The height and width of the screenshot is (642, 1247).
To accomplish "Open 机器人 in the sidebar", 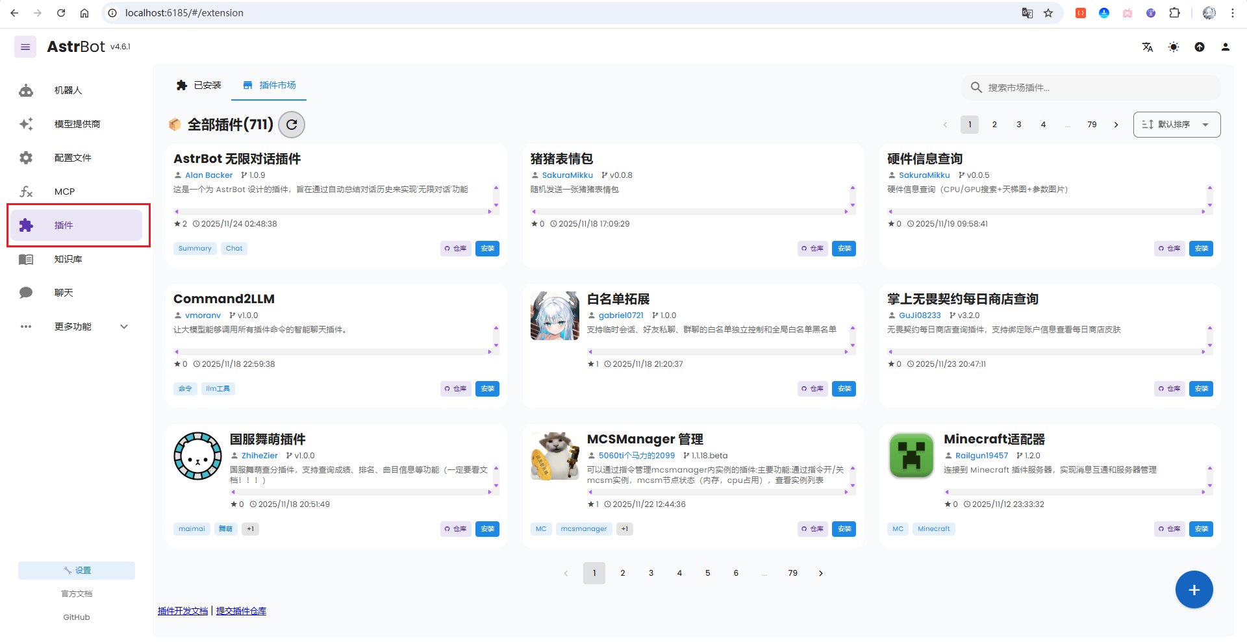I will pos(68,90).
